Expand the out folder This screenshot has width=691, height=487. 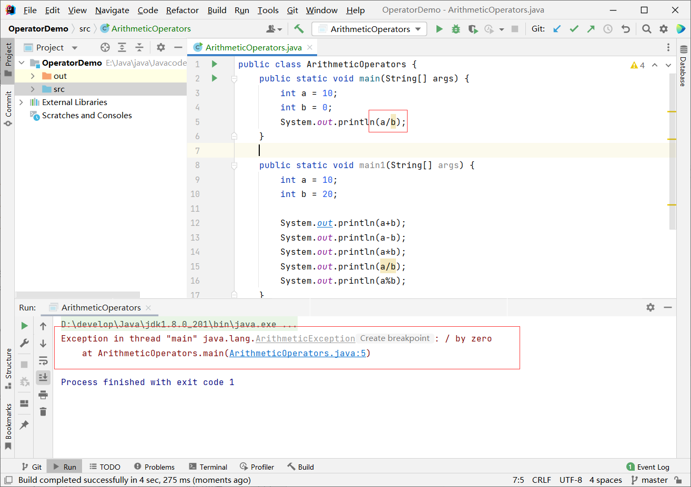tap(33, 76)
